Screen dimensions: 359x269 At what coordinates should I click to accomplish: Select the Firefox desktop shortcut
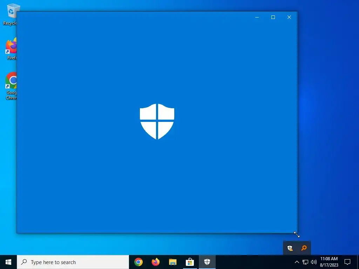click(11, 48)
